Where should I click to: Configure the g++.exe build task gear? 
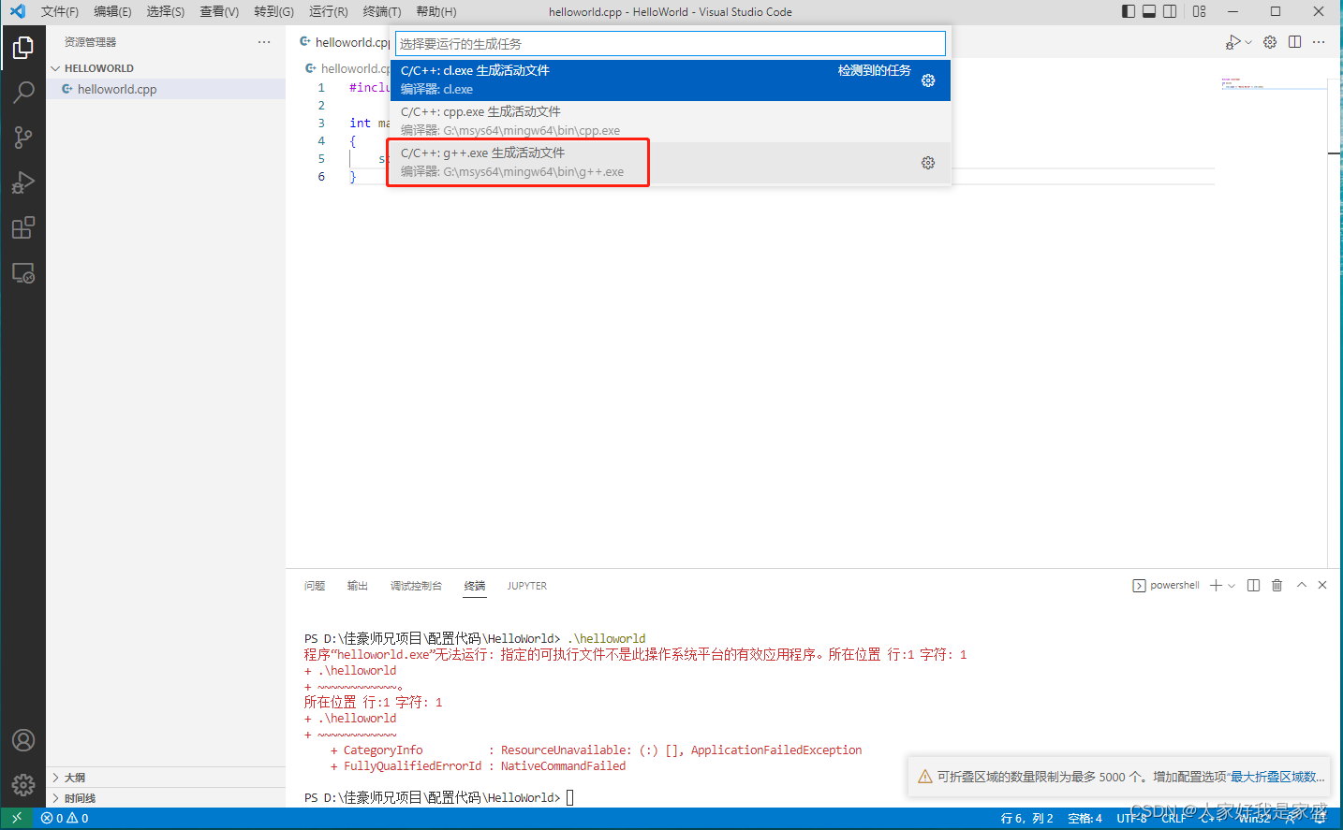pos(928,163)
